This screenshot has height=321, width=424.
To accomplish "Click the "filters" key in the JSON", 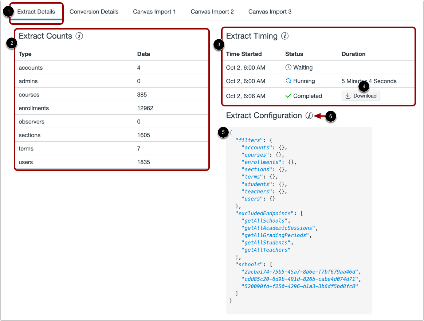I will [249, 140].
